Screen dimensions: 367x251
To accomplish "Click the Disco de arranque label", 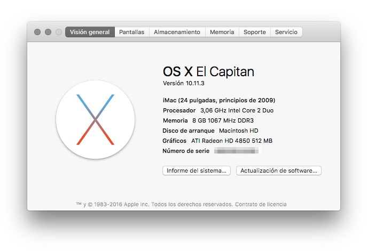I will [x=189, y=131].
